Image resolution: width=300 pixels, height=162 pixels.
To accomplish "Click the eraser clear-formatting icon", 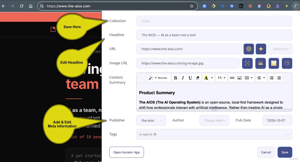I will [198, 78].
